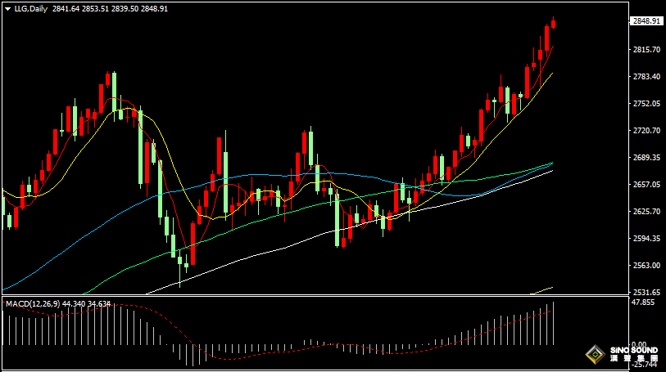The height and width of the screenshot is (372, 666).
Task: Click the 2752.05 price axis label
Action: tap(646, 104)
